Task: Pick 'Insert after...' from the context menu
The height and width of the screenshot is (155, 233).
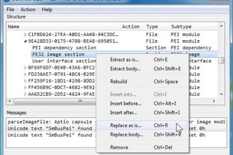Action: tap(124, 113)
